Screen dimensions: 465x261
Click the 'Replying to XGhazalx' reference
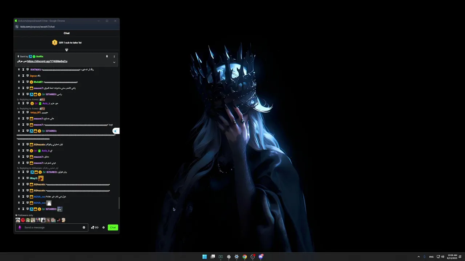pos(37,168)
